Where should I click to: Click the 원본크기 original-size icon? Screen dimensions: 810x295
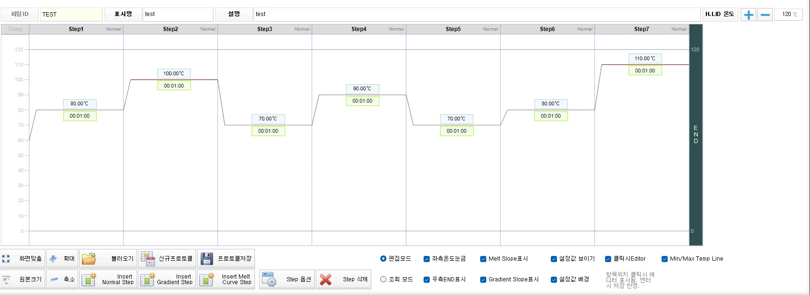pyautogui.click(x=6, y=279)
